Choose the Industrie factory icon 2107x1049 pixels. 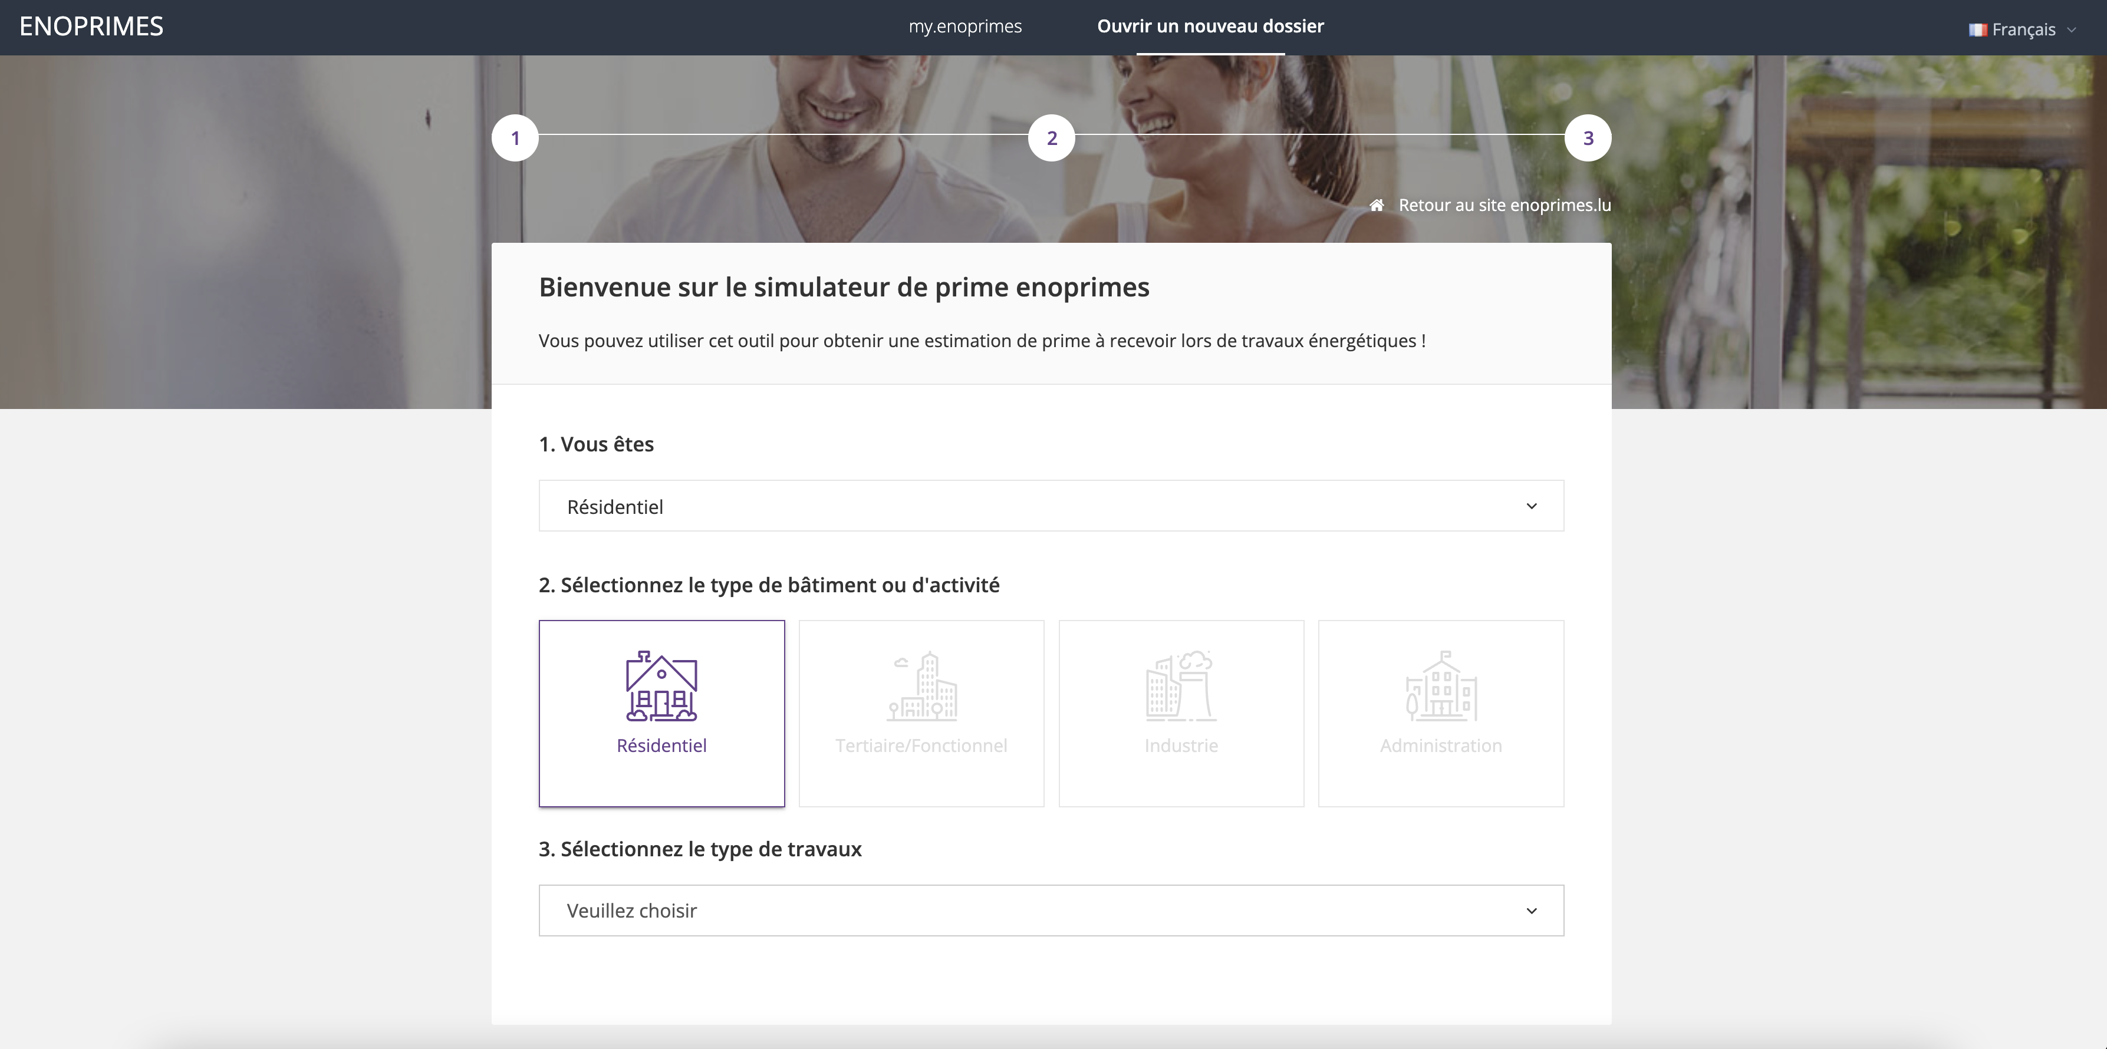click(1181, 686)
